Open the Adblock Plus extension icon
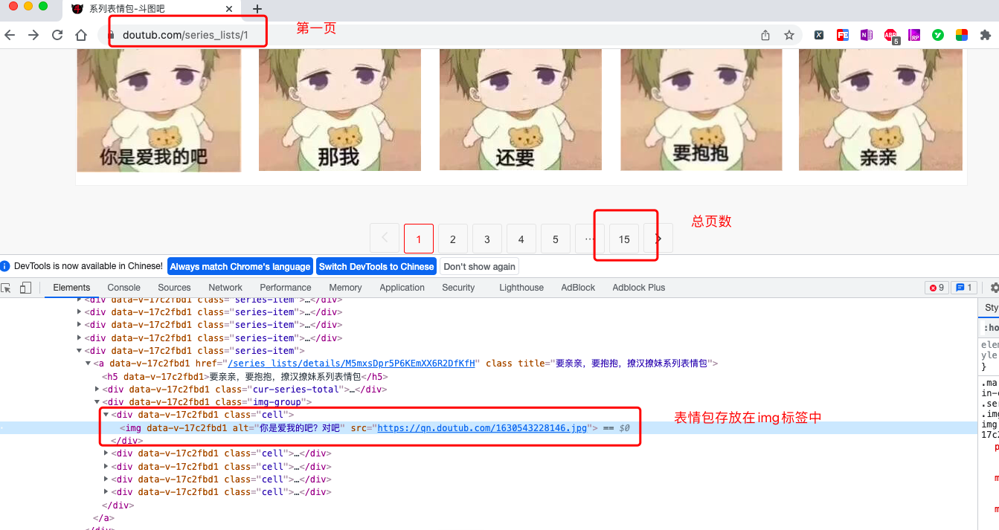The image size is (999, 530). coord(890,36)
